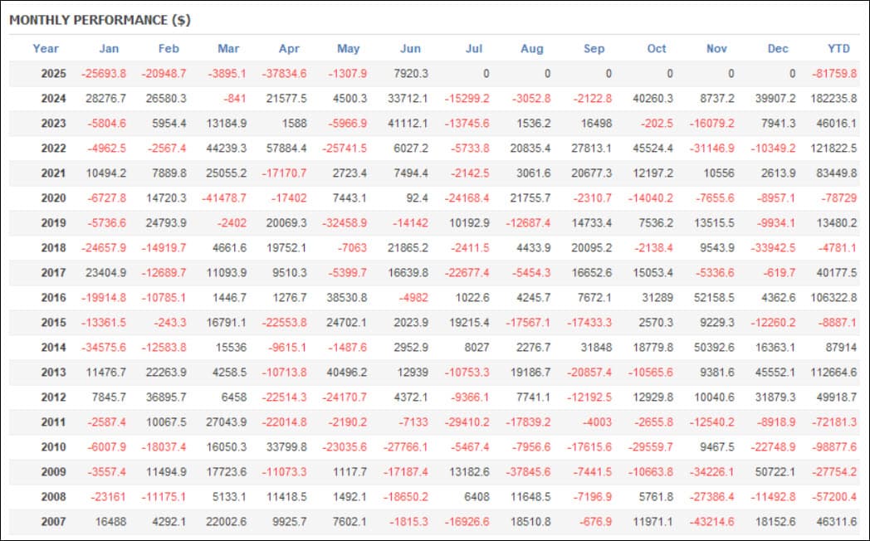Click the 2023 YTD value 46016.1
The height and width of the screenshot is (541, 870).
point(836,124)
